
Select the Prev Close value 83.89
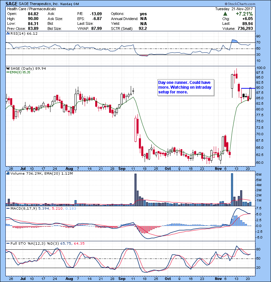tap(33, 29)
